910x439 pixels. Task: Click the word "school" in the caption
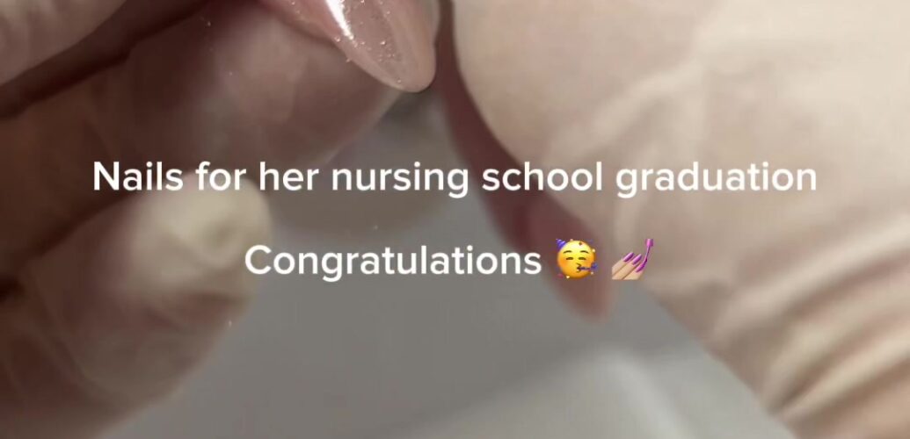pos(542,176)
